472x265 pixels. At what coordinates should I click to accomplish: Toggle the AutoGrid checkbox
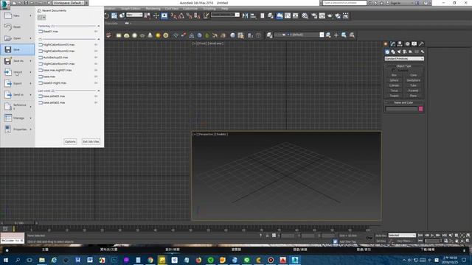(393, 71)
